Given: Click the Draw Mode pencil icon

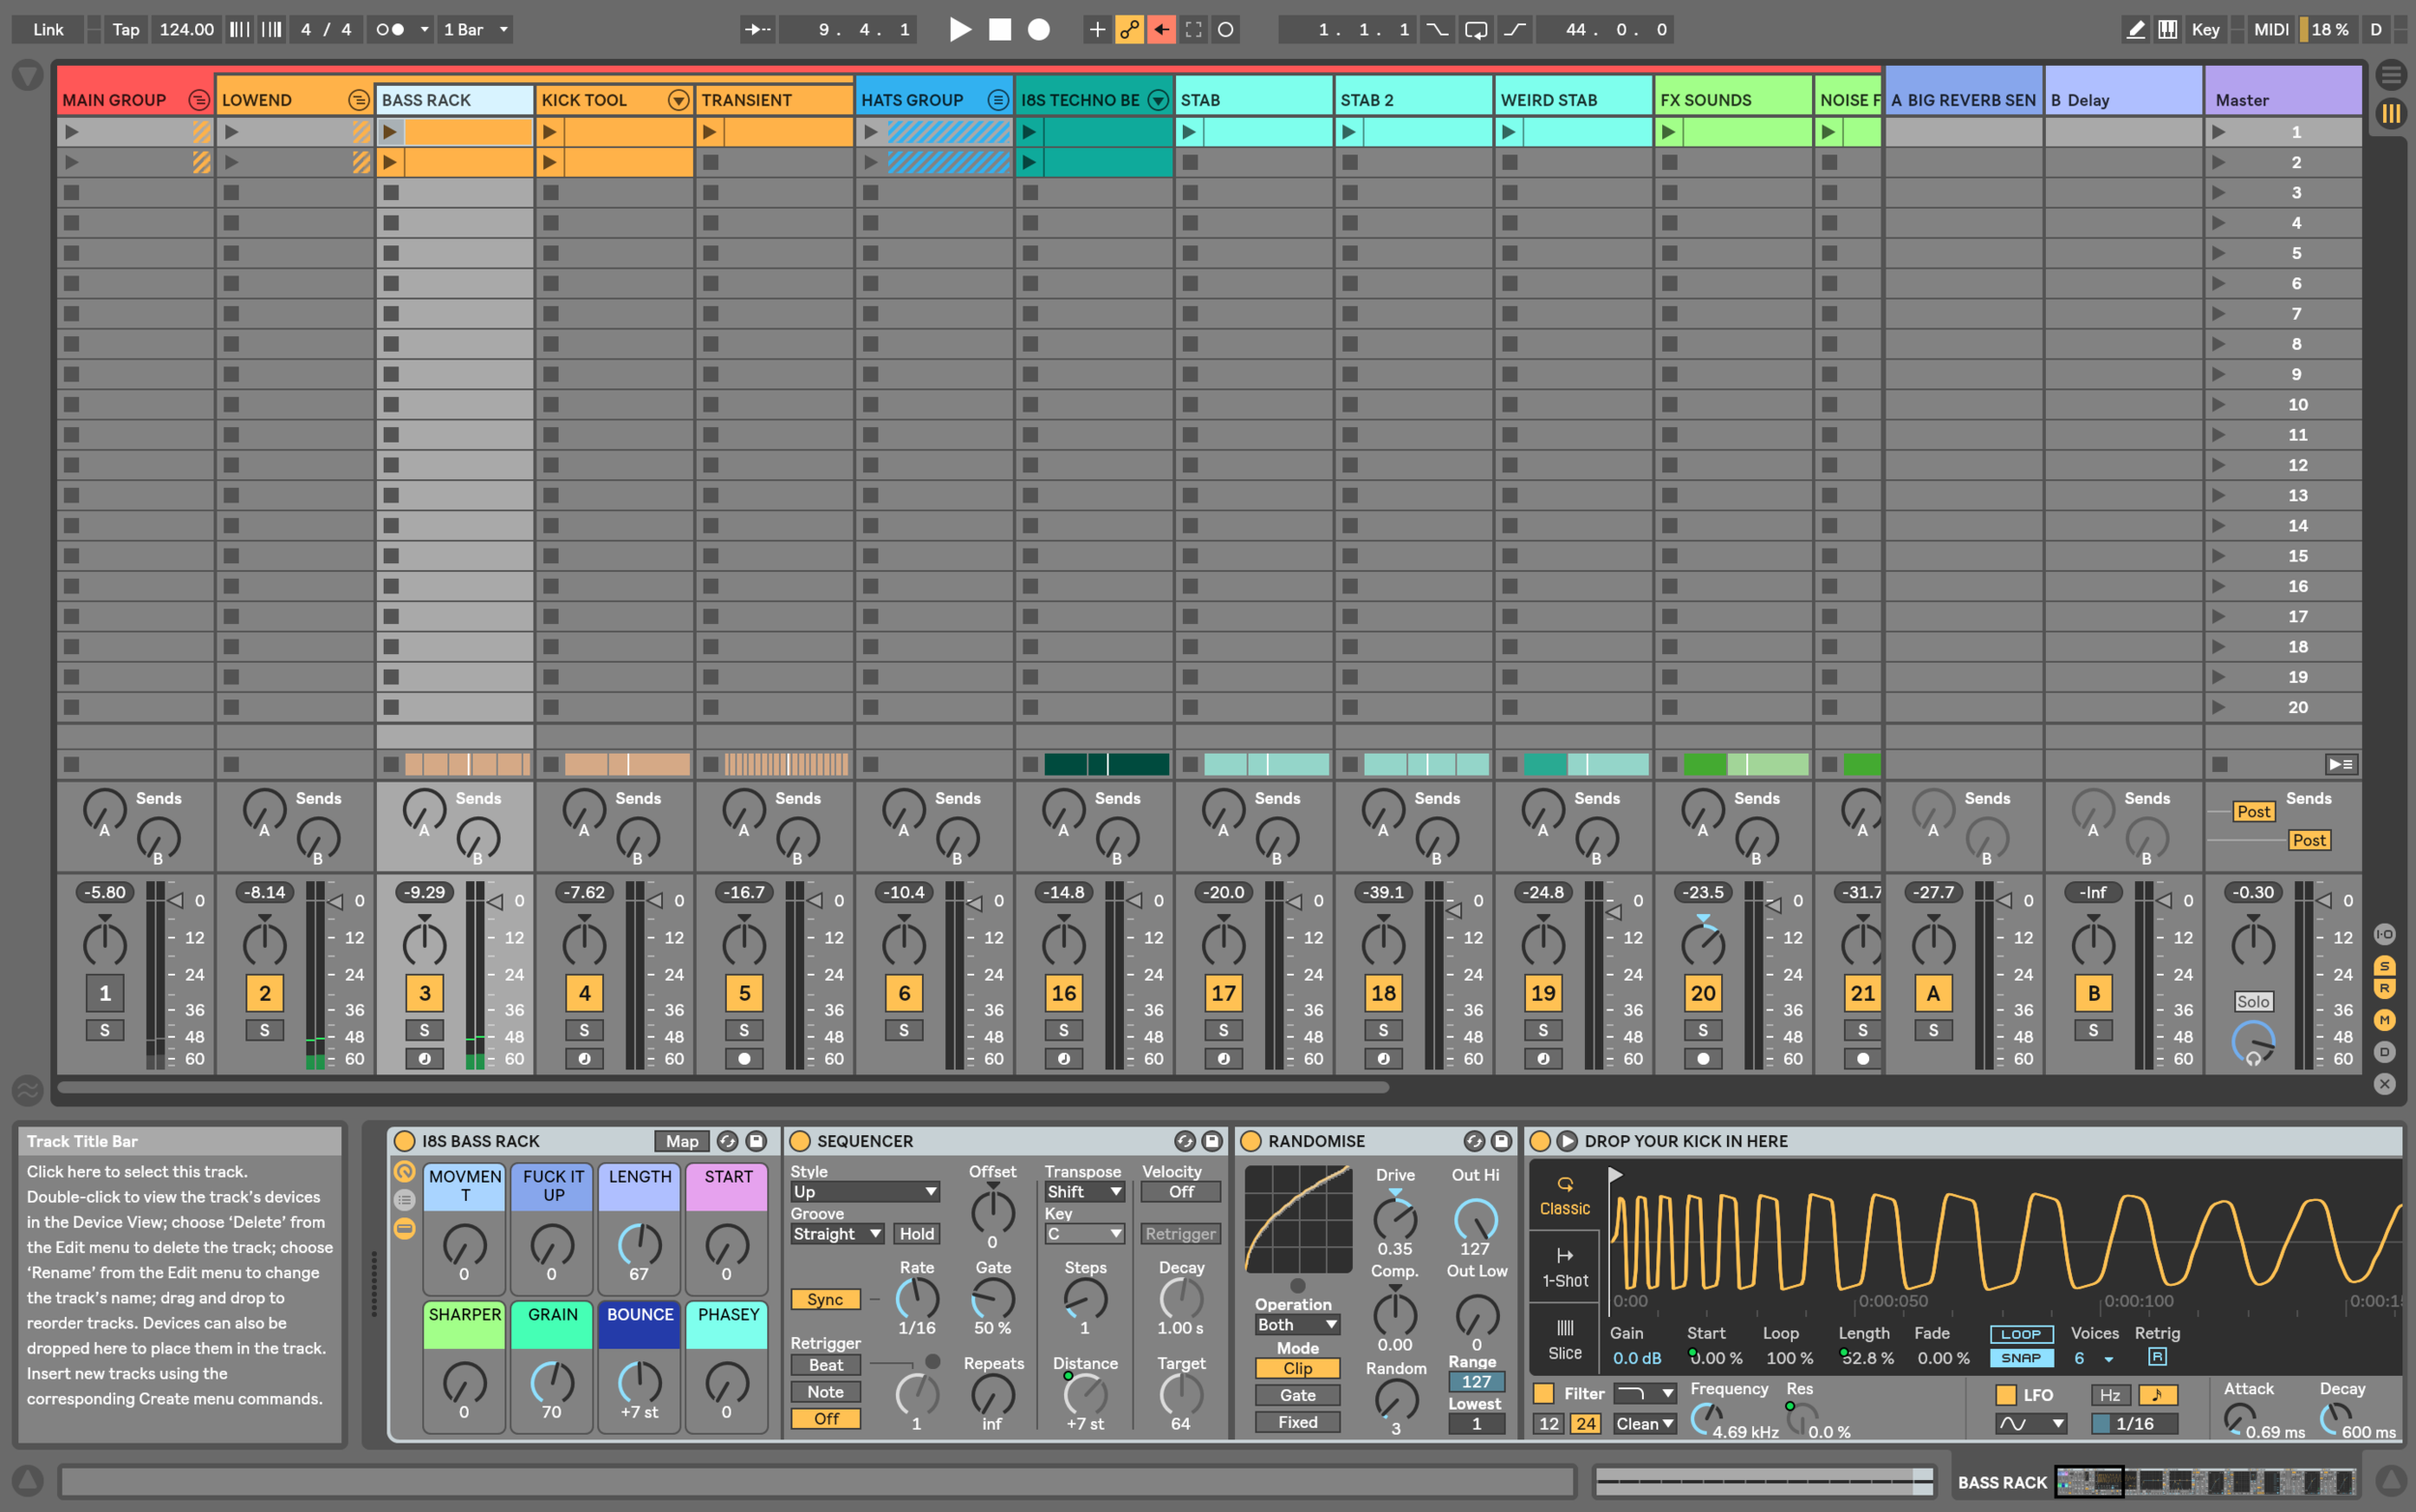Looking at the screenshot, I should [x=2135, y=29].
